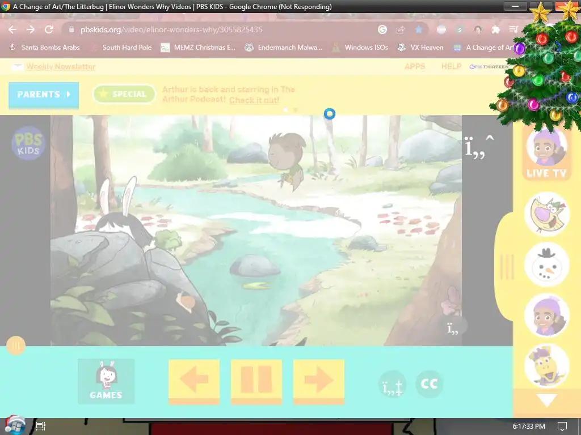Screen dimensions: 581x435
Task: Open the media control queue icon
Action: (513, 29)
